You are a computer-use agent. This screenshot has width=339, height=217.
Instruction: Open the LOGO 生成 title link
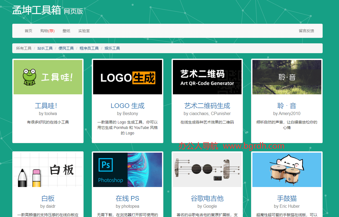point(127,106)
